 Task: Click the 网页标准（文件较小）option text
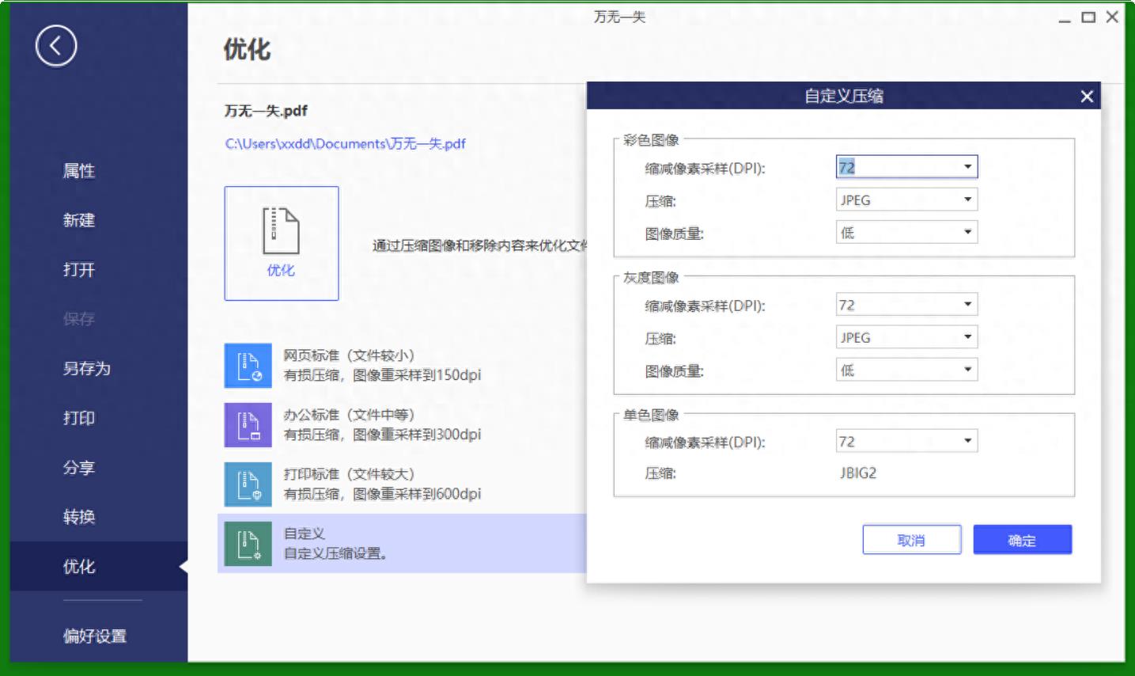point(349,355)
